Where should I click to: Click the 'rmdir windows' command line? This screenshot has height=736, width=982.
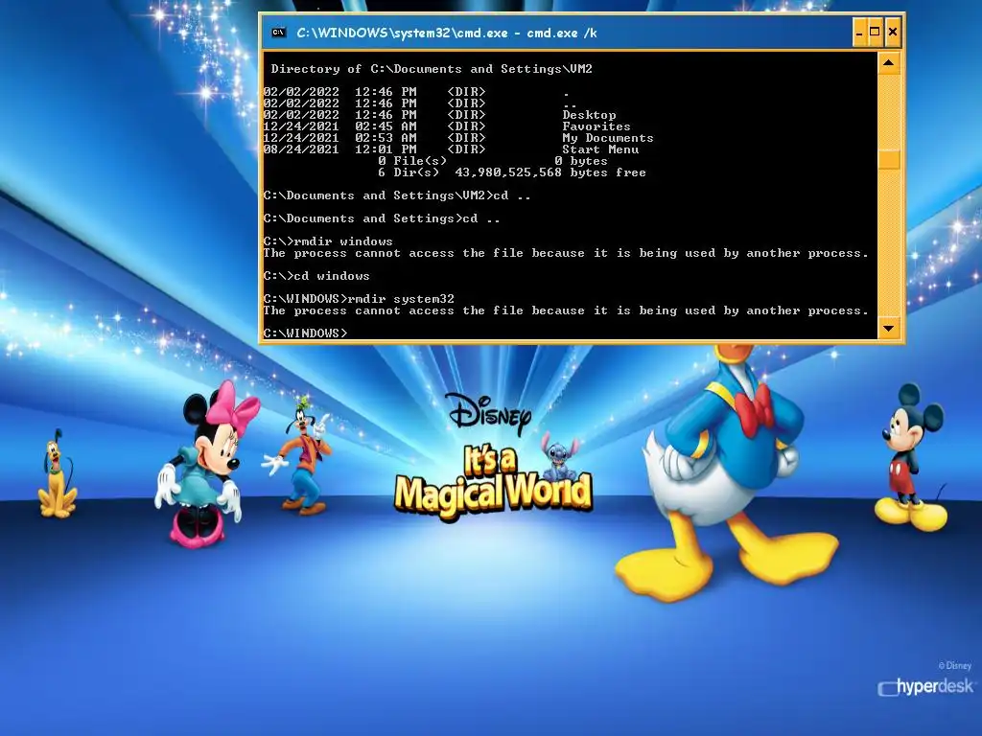coord(328,241)
